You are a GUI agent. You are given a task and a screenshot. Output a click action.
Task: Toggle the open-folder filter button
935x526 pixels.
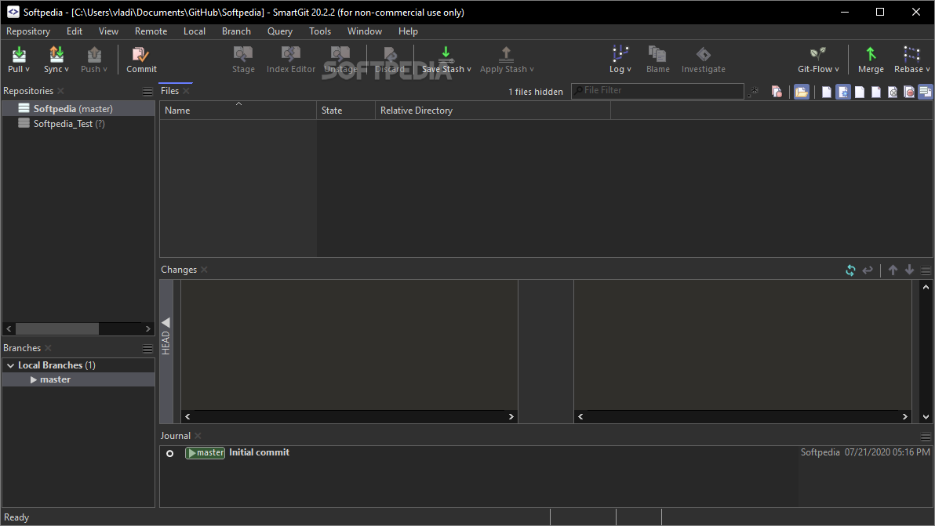coord(802,92)
